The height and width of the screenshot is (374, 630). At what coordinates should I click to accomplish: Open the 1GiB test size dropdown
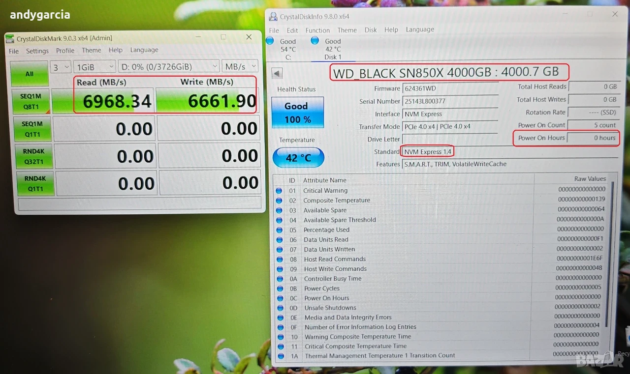click(95, 66)
